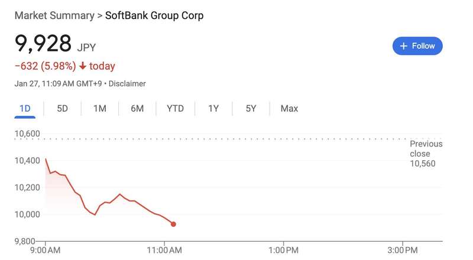
Task: Click the 1:00 PM axis label
Action: click(284, 249)
